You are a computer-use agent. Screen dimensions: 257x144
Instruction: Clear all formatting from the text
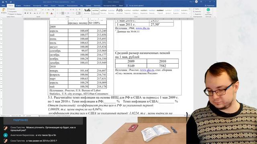click(53, 10)
